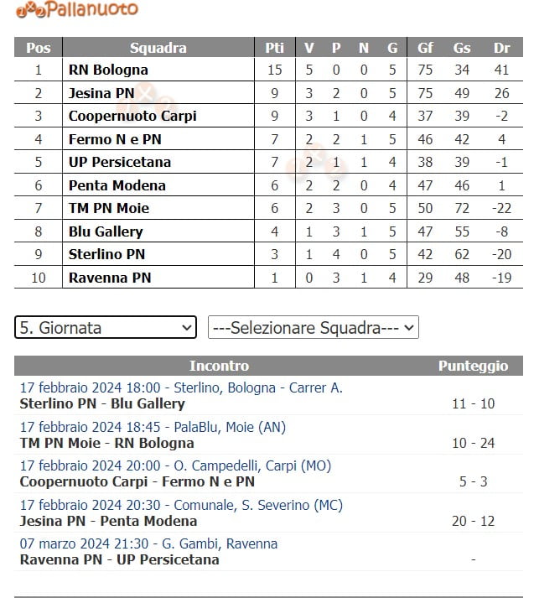Click the Dr column header
This screenshot has height=598, width=534.
[501, 48]
